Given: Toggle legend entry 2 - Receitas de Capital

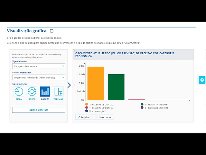Looking at the screenshot, I should (99, 104).
